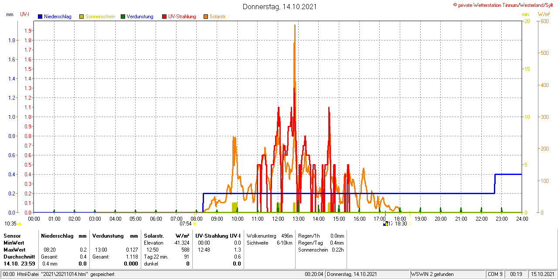Click the Wolkenunterg 496m entry
558x279 pixels.
[x=269, y=235]
